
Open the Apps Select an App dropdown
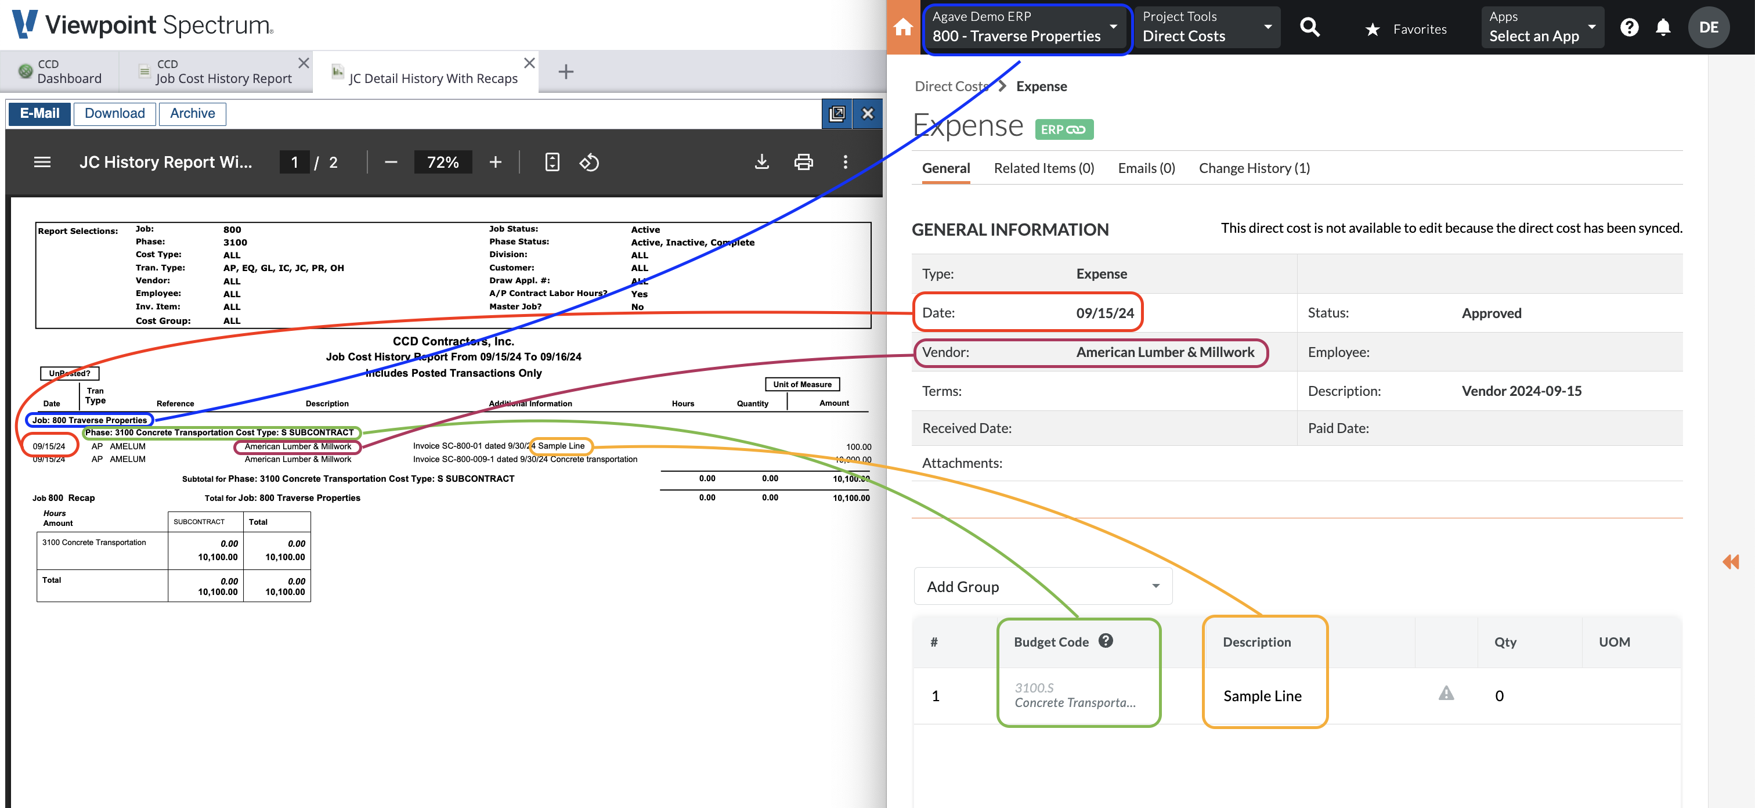1543,27
